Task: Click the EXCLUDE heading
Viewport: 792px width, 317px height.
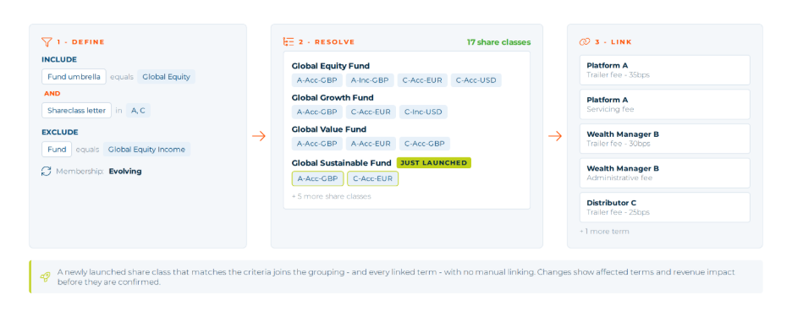Action: [59, 132]
